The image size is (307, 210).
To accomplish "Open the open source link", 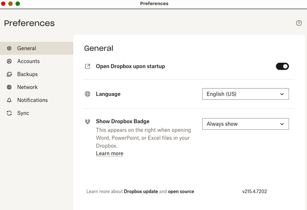I will pyautogui.click(x=181, y=192).
